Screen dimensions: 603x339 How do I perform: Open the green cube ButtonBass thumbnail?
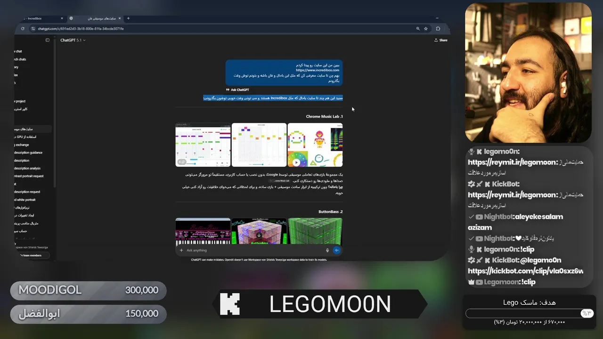(x=315, y=232)
